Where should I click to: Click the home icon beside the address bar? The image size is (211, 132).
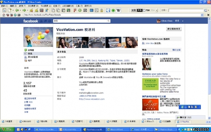coord(4,15)
